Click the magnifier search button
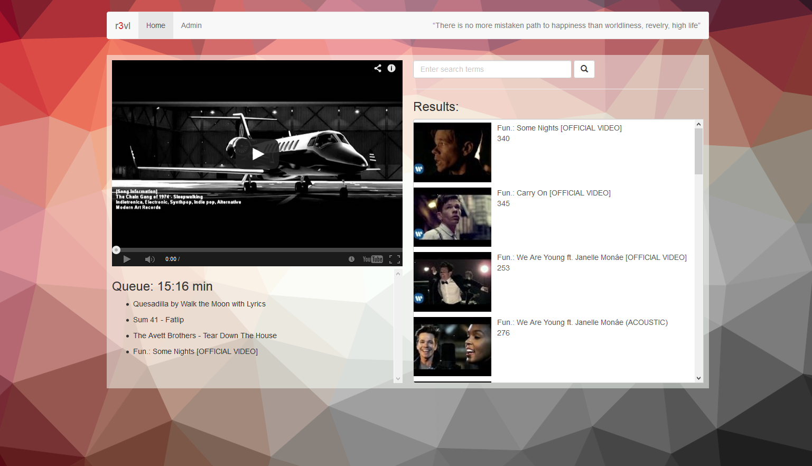The width and height of the screenshot is (812, 466). pos(584,69)
